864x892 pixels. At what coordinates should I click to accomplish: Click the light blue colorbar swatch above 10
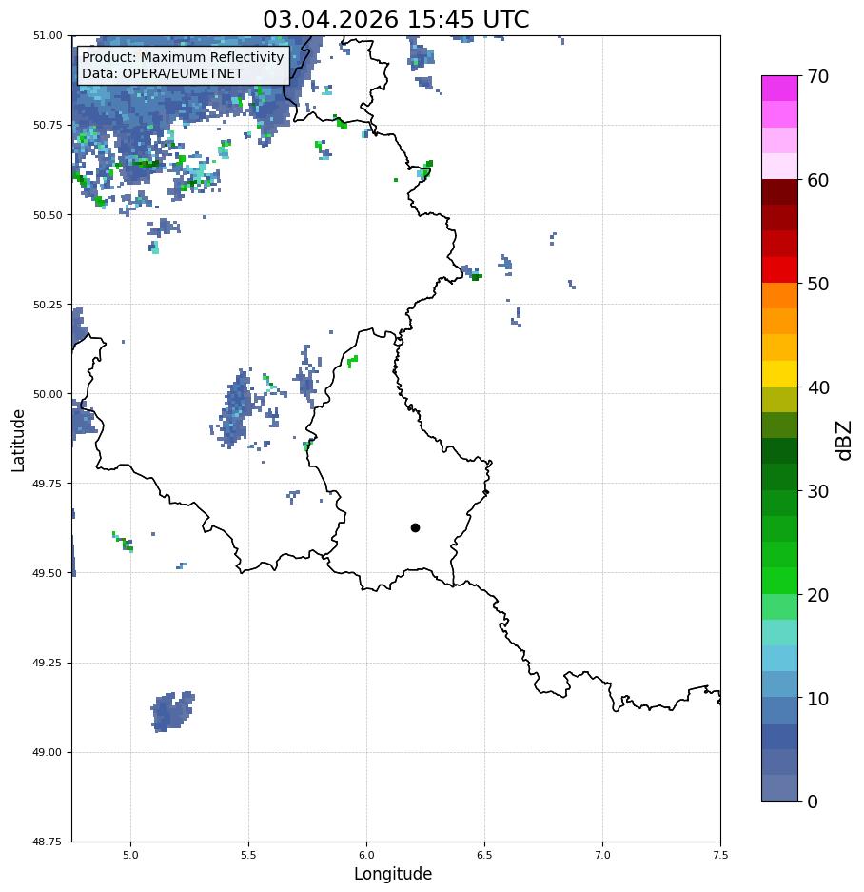point(780,684)
